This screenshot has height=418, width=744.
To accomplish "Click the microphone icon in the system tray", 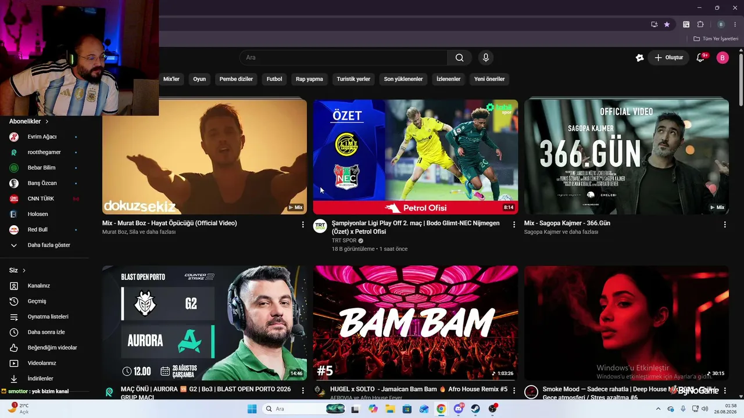I will pos(683,409).
